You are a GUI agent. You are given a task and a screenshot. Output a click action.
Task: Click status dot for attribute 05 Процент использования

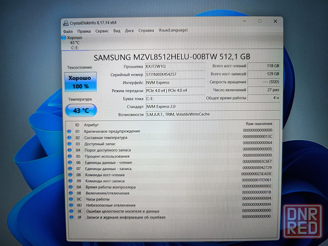pyautogui.click(x=70, y=156)
